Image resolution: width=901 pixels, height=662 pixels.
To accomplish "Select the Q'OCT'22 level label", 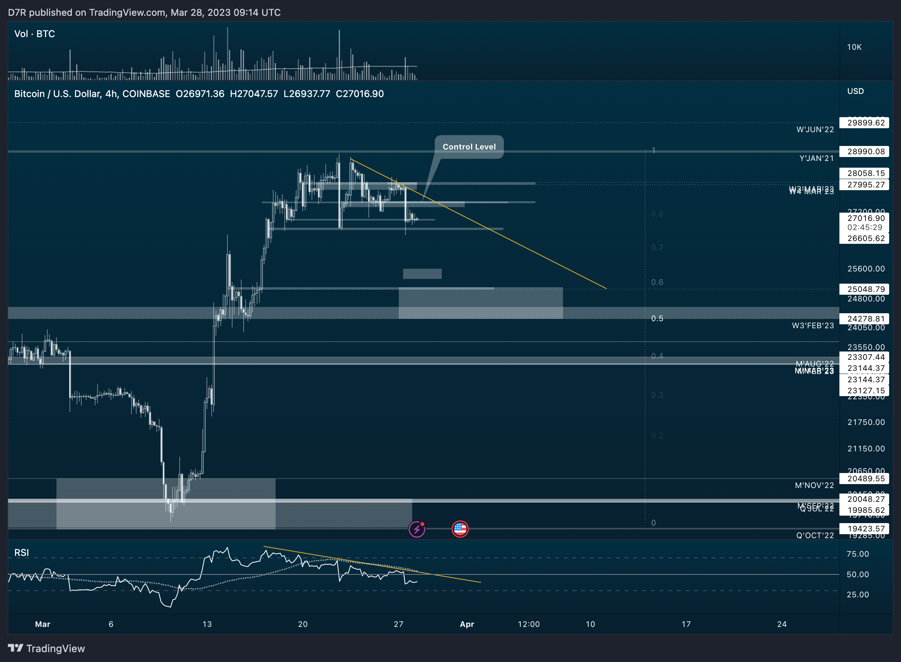I will coord(815,536).
